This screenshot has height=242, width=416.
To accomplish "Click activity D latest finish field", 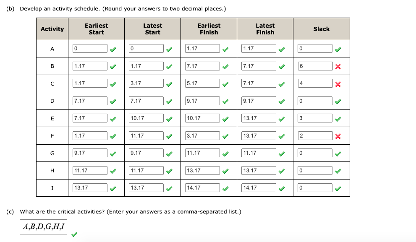I will coord(259,101).
